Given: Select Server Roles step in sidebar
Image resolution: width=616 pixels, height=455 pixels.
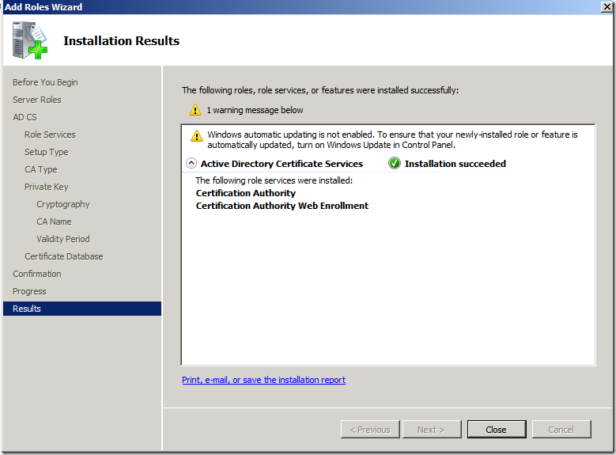Looking at the screenshot, I should pos(37,100).
